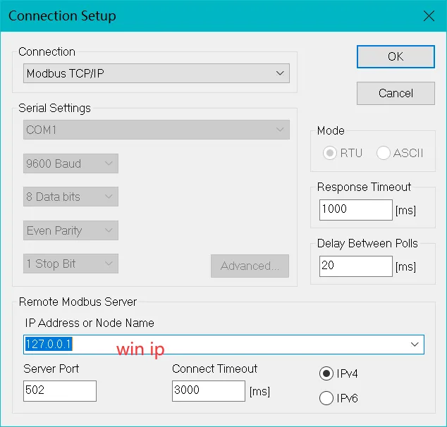This screenshot has height=427, width=447.
Task: Click the 'Remote Modbus Server' group label
Action: tap(78, 302)
